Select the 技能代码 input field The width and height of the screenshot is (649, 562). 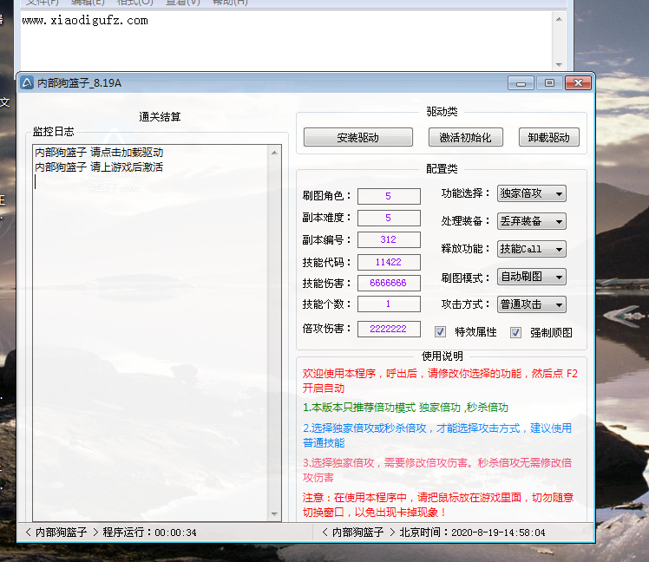pyautogui.click(x=388, y=262)
